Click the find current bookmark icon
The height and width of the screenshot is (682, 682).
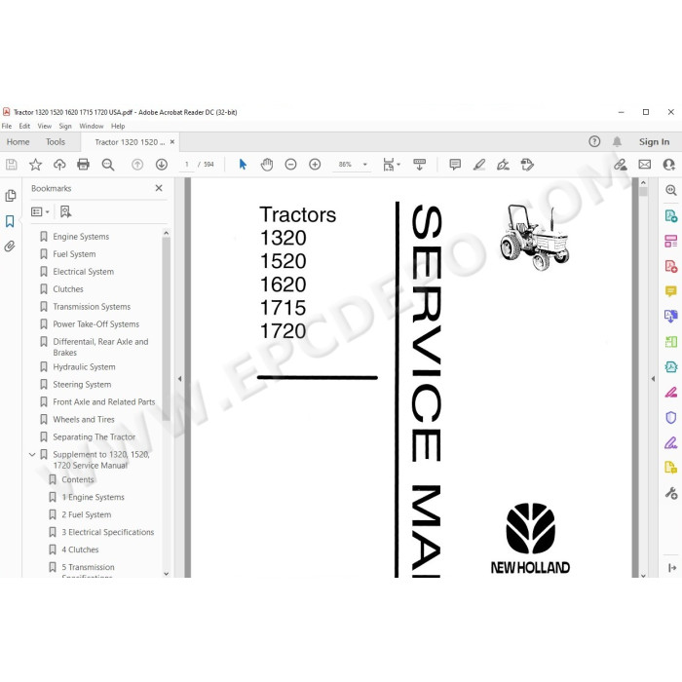pos(65,211)
